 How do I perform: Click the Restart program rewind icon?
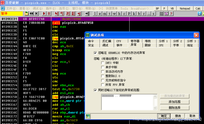point(32,13)
